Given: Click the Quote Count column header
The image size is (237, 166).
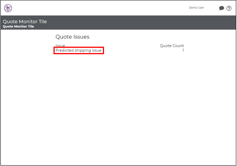Looking at the screenshot, I should 172,46.
